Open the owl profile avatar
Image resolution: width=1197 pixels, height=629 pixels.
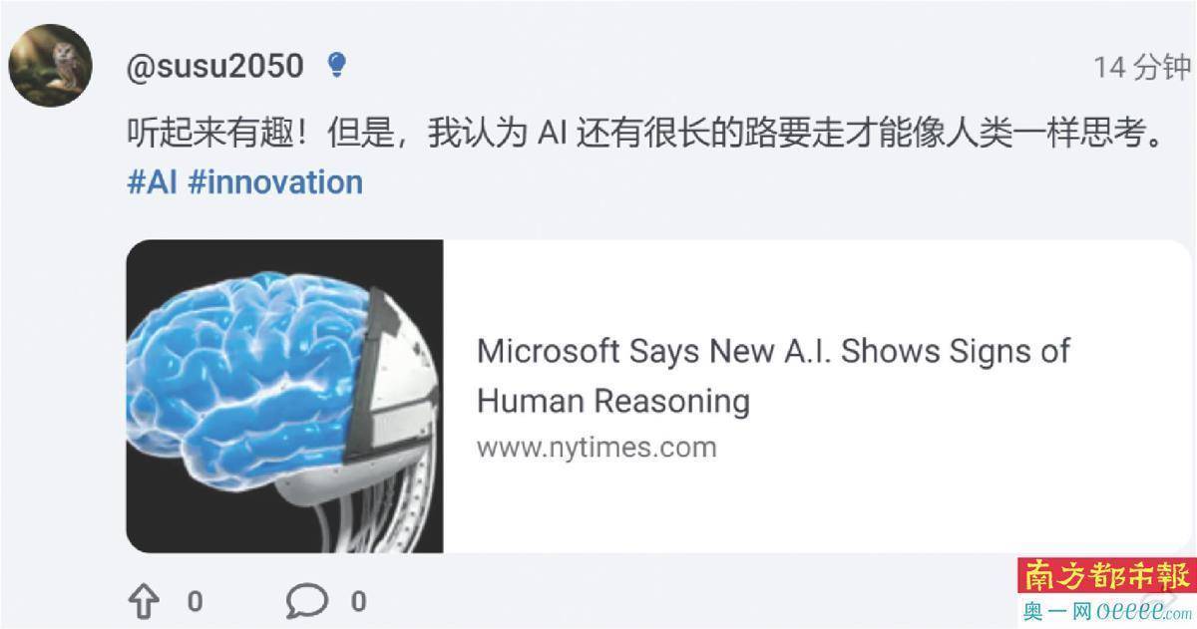point(51,67)
